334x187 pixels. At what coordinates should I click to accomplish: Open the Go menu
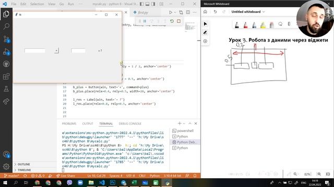62,4
